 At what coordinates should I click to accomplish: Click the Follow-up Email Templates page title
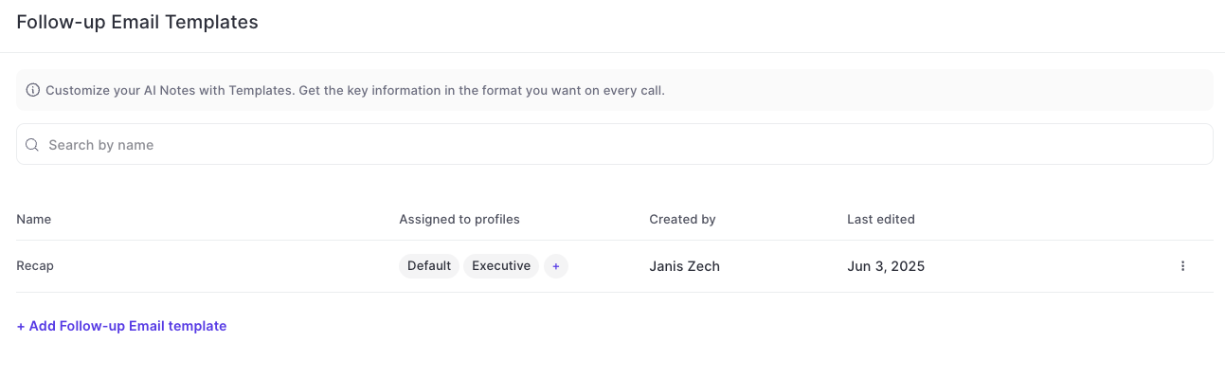tap(137, 23)
